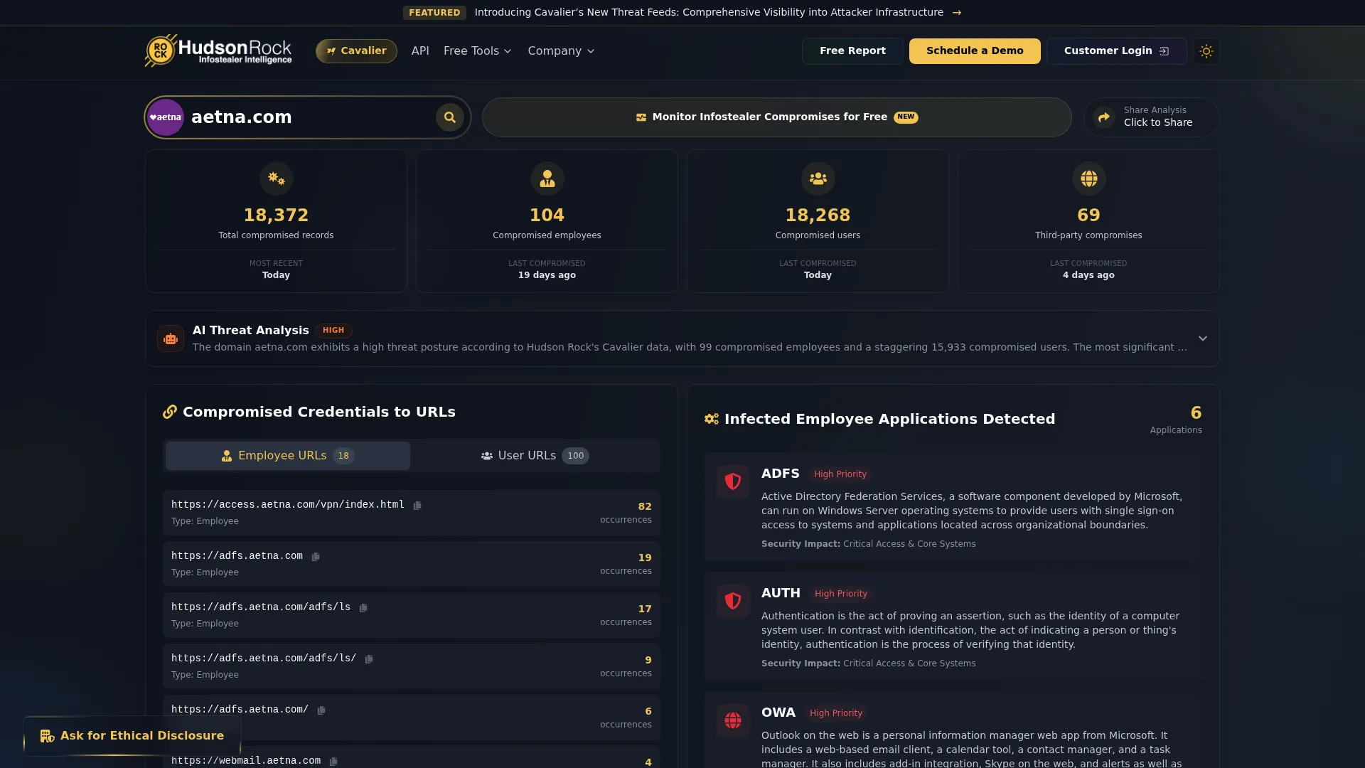Image resolution: width=1365 pixels, height=768 pixels.
Task: Expand the AI Threat Analysis chevron
Action: pos(1202,338)
